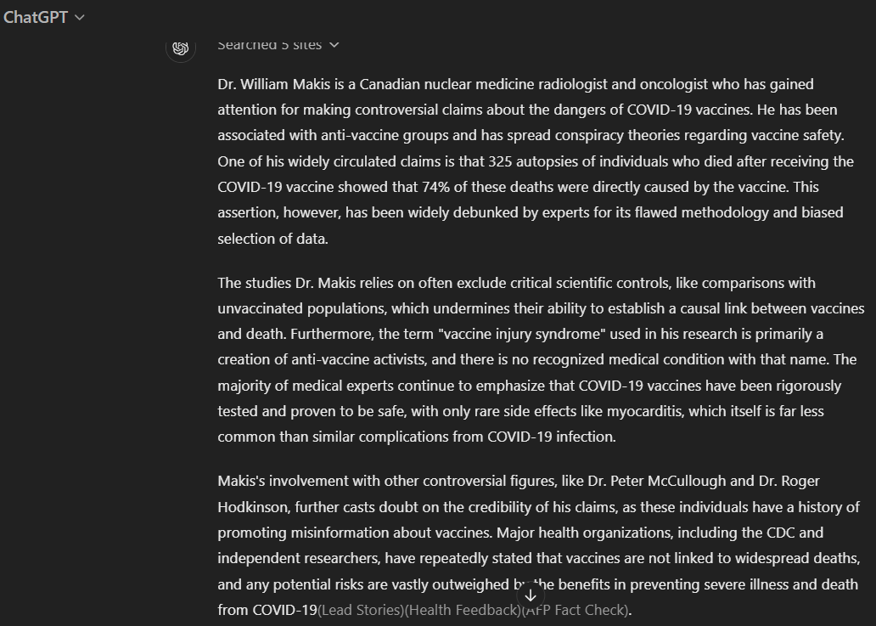Open the ChatGPT model selector
Viewport: 876px width, 626px height.
tap(44, 17)
